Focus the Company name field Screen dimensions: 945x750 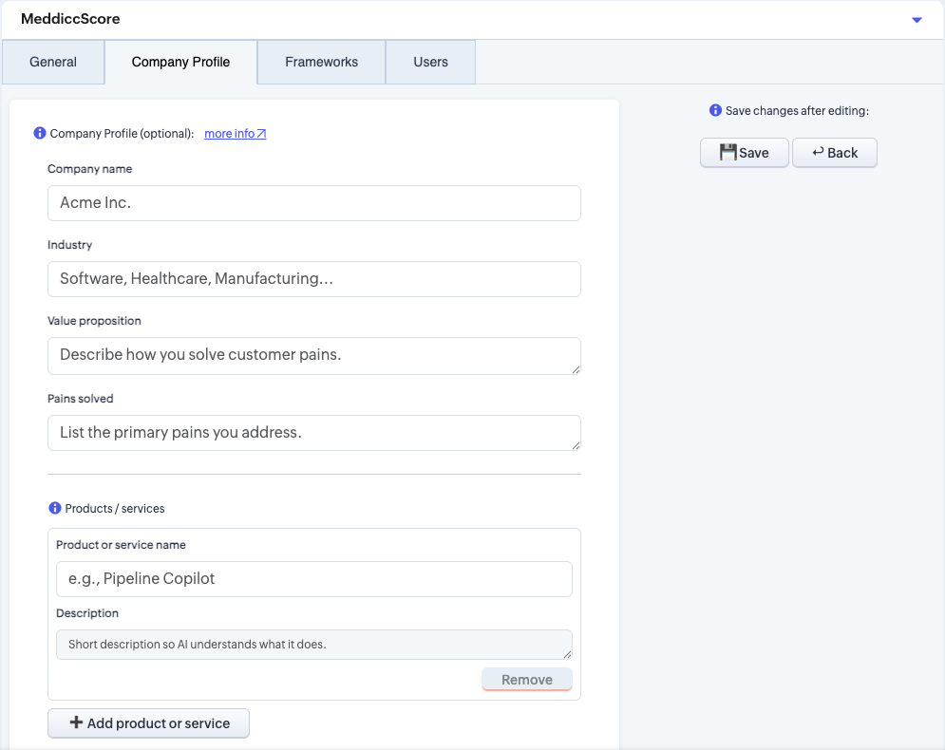pos(313,203)
